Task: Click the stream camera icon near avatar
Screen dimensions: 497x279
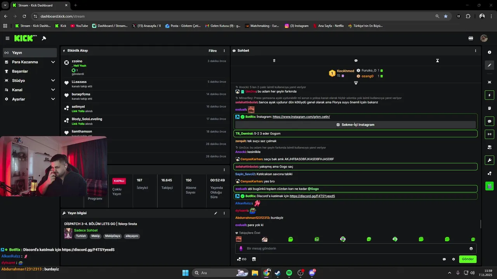Action: [x=471, y=38]
